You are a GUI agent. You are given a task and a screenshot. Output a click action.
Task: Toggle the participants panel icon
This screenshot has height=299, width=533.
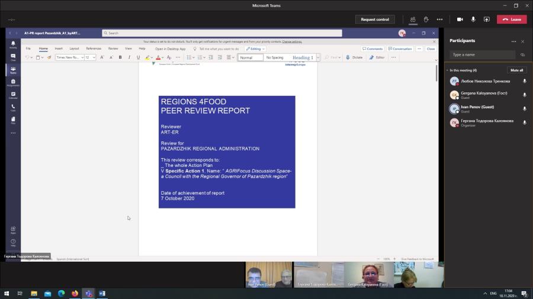click(413, 20)
